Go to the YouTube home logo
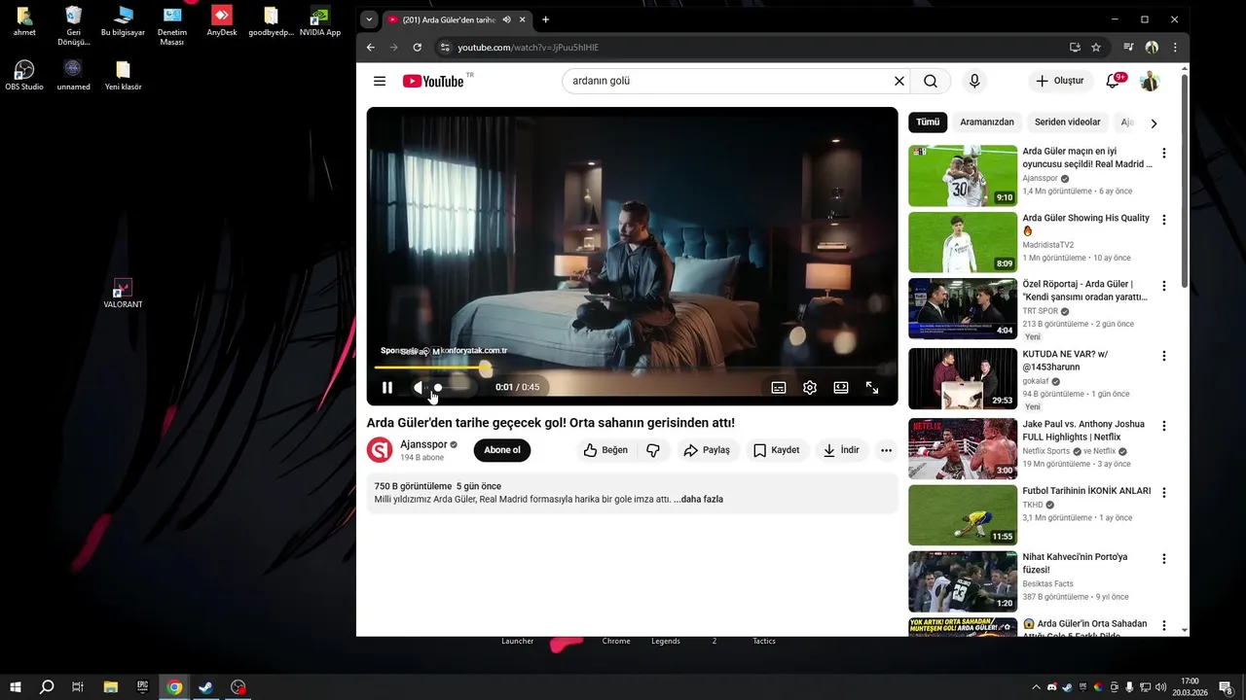The image size is (1246, 700). [433, 81]
